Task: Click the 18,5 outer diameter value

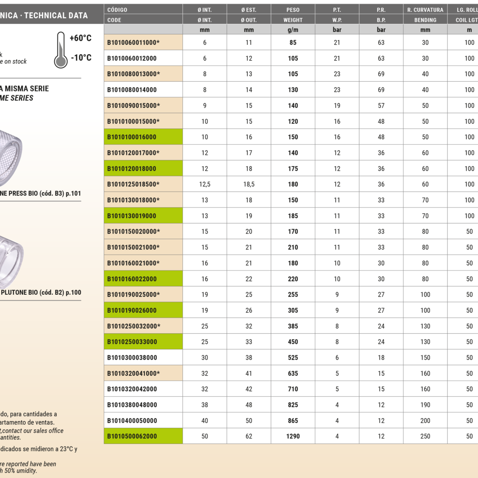Action: click(x=249, y=184)
